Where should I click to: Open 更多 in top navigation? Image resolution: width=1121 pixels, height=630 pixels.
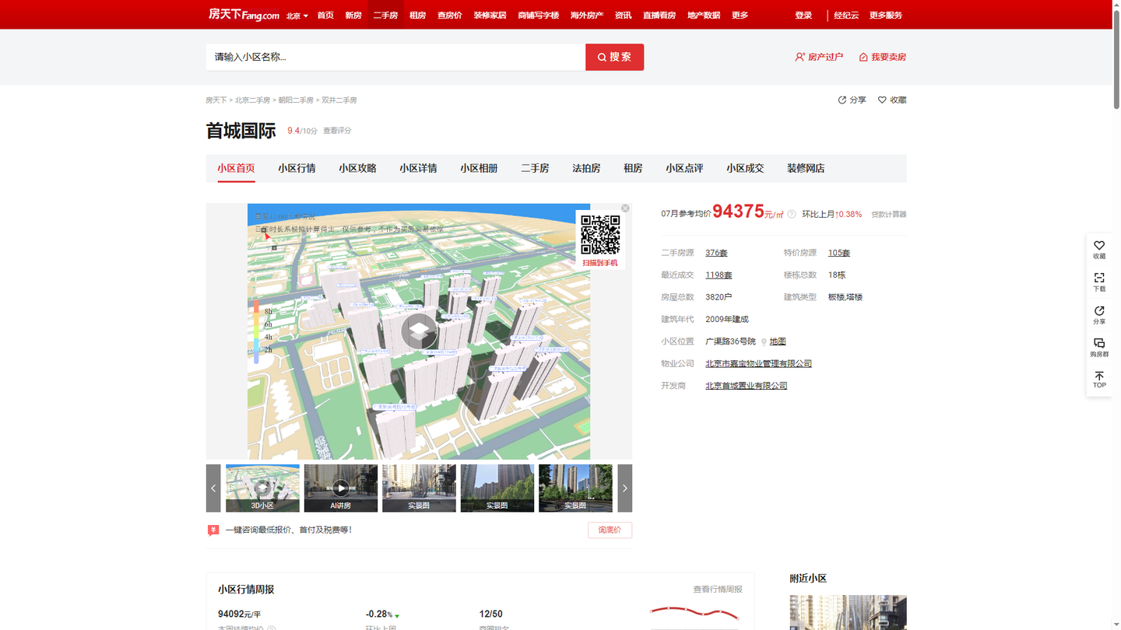pos(740,15)
